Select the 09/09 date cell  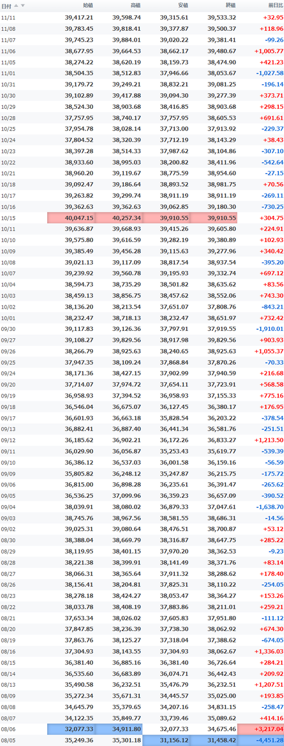pyautogui.click(x=9, y=473)
